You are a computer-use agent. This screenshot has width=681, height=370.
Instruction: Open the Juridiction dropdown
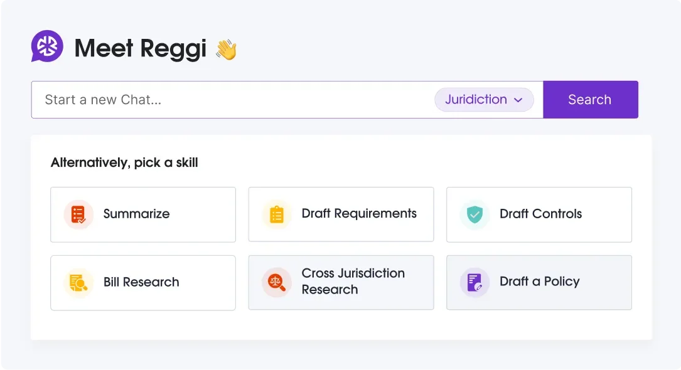(x=483, y=100)
